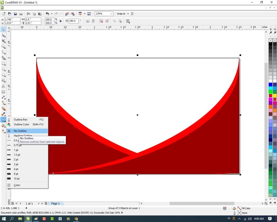This screenshot has height=222, width=277.
Task: Choose the Smart Fill tool
Action: [3, 58]
